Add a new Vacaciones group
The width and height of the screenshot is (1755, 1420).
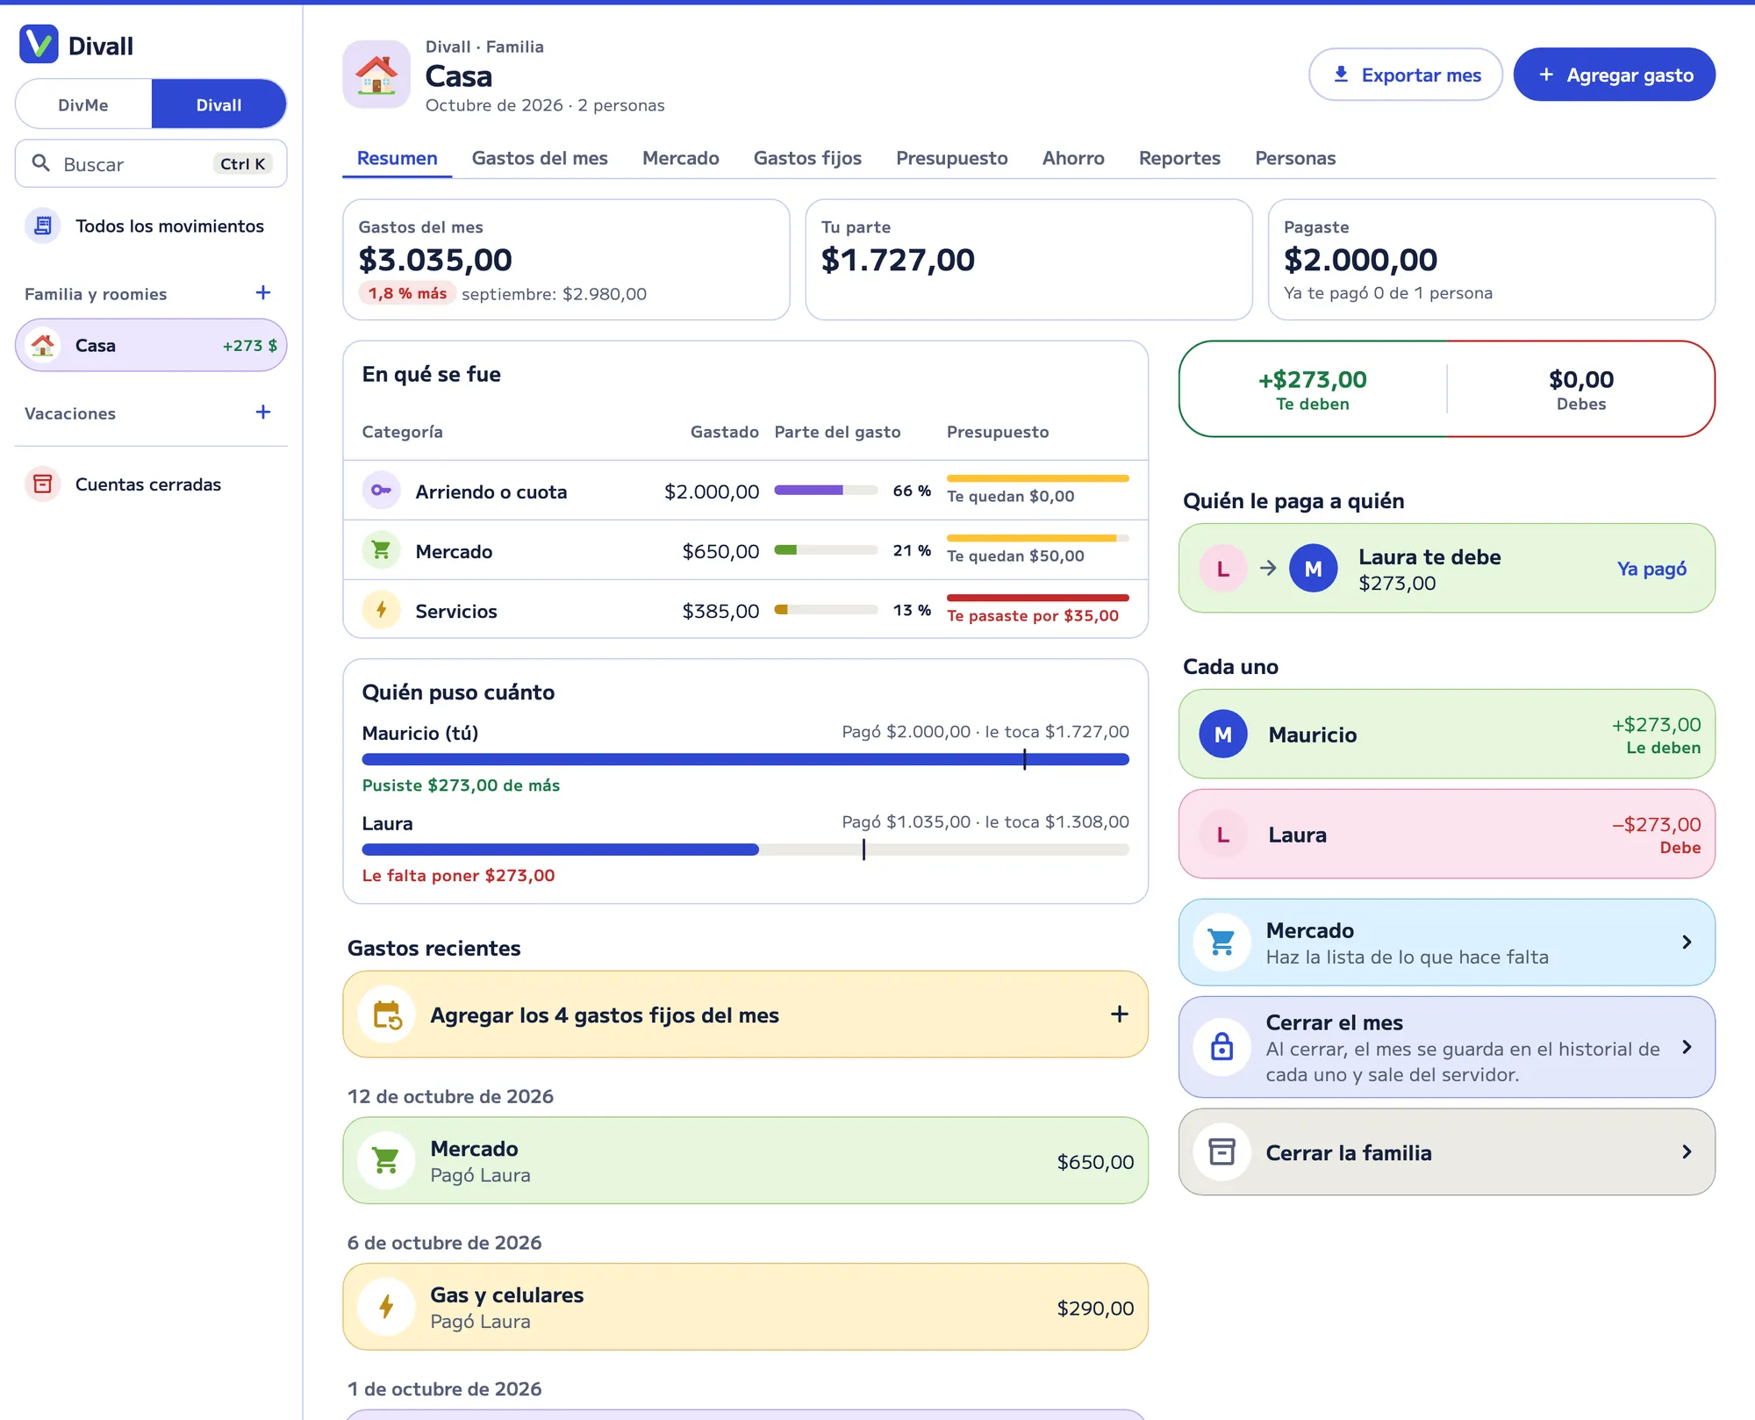tap(263, 412)
